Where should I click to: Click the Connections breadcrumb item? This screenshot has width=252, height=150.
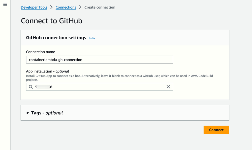pyautogui.click(x=66, y=7)
